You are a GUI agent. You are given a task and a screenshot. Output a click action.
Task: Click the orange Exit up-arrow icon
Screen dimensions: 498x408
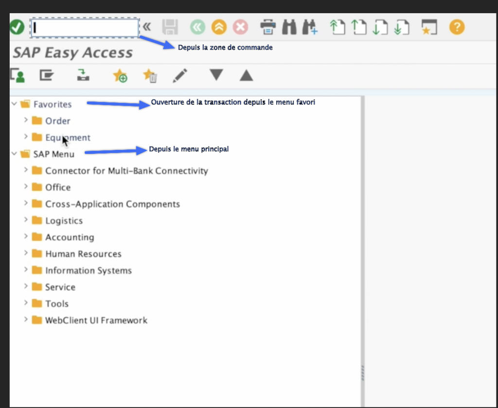pyautogui.click(x=219, y=27)
